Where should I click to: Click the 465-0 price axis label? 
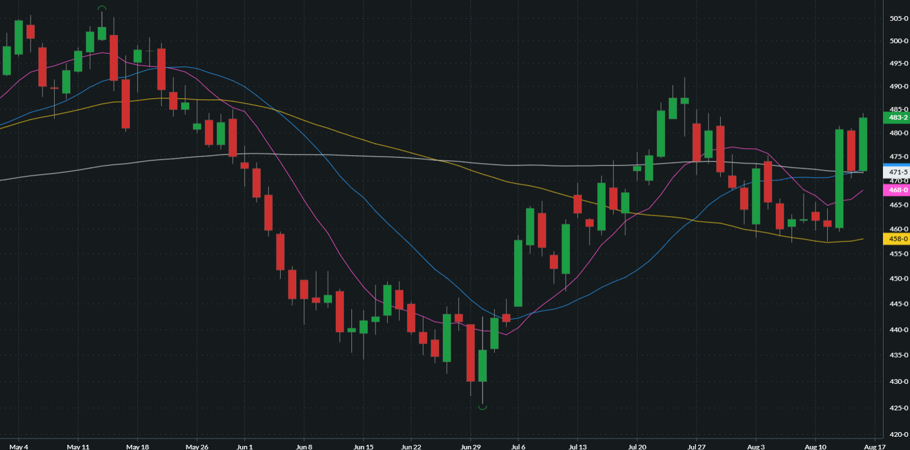click(898, 205)
